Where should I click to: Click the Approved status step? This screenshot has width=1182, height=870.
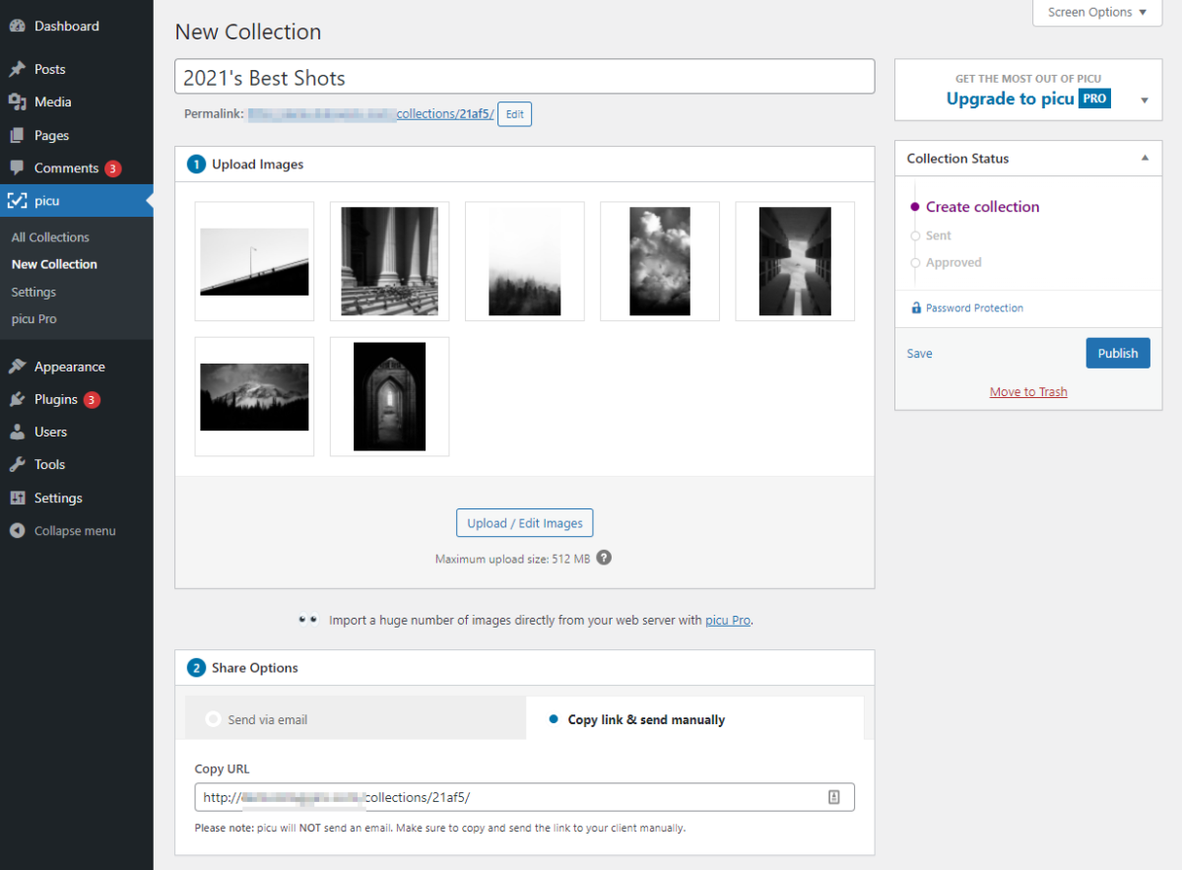(x=953, y=263)
